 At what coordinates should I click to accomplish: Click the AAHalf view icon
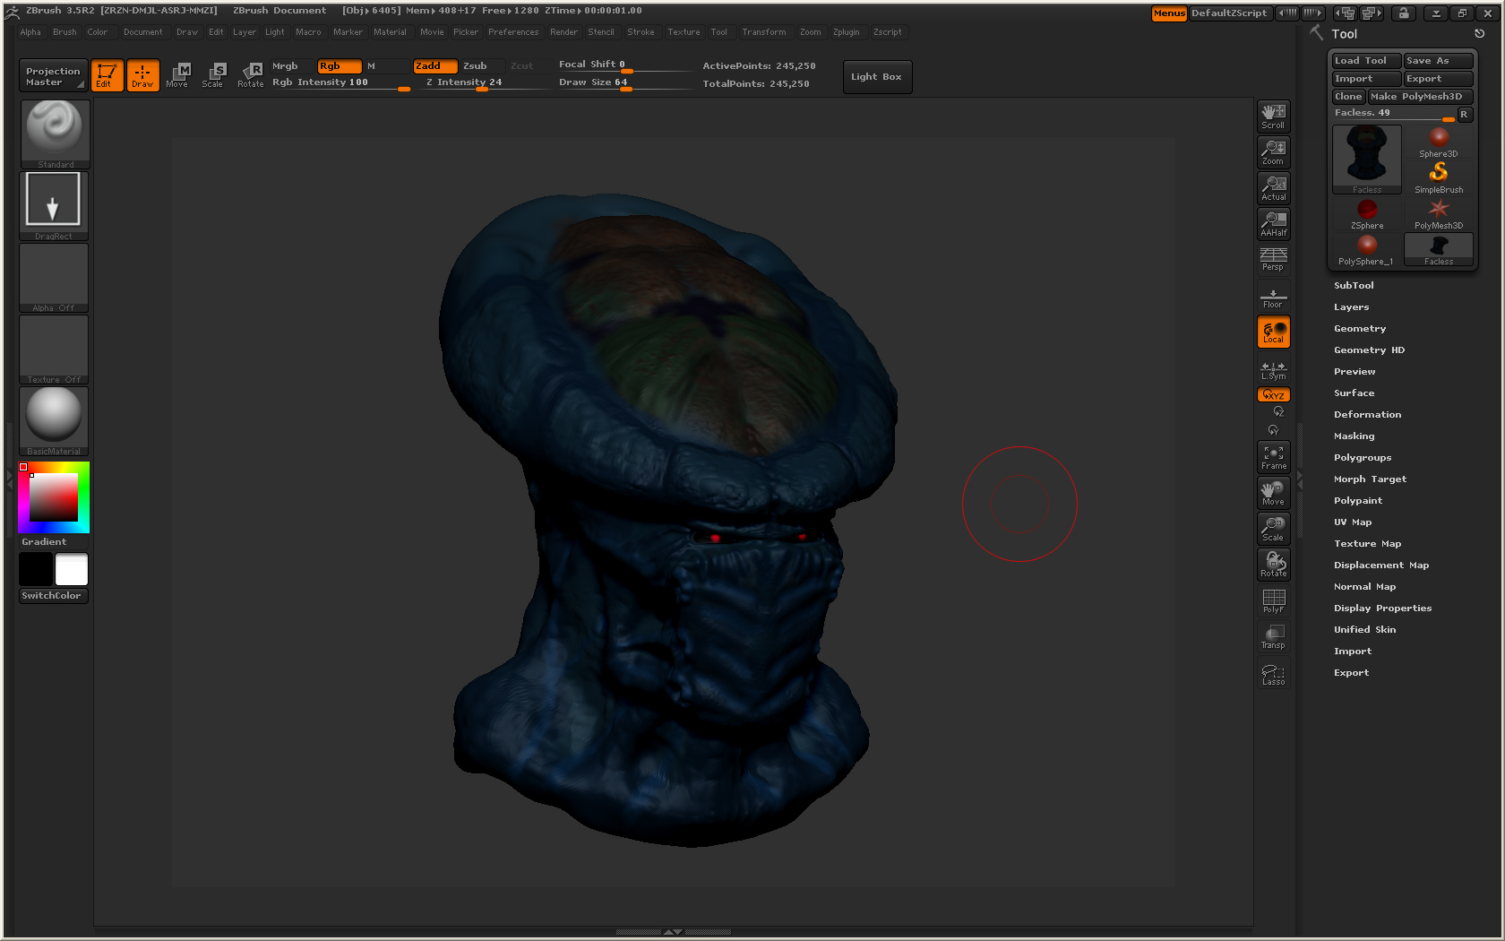click(x=1273, y=224)
